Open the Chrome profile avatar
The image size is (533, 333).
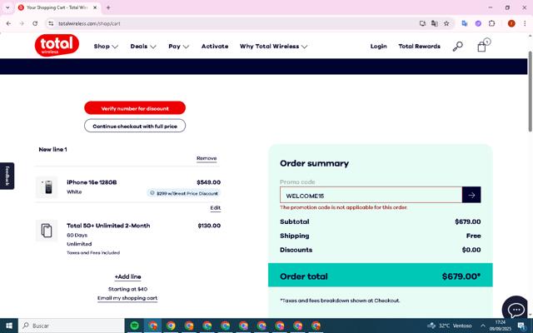point(511,23)
